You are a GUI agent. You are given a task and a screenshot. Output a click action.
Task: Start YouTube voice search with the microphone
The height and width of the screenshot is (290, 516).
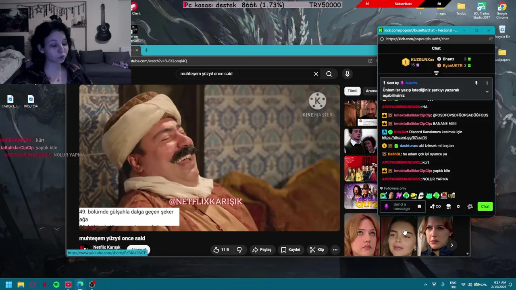[347, 74]
